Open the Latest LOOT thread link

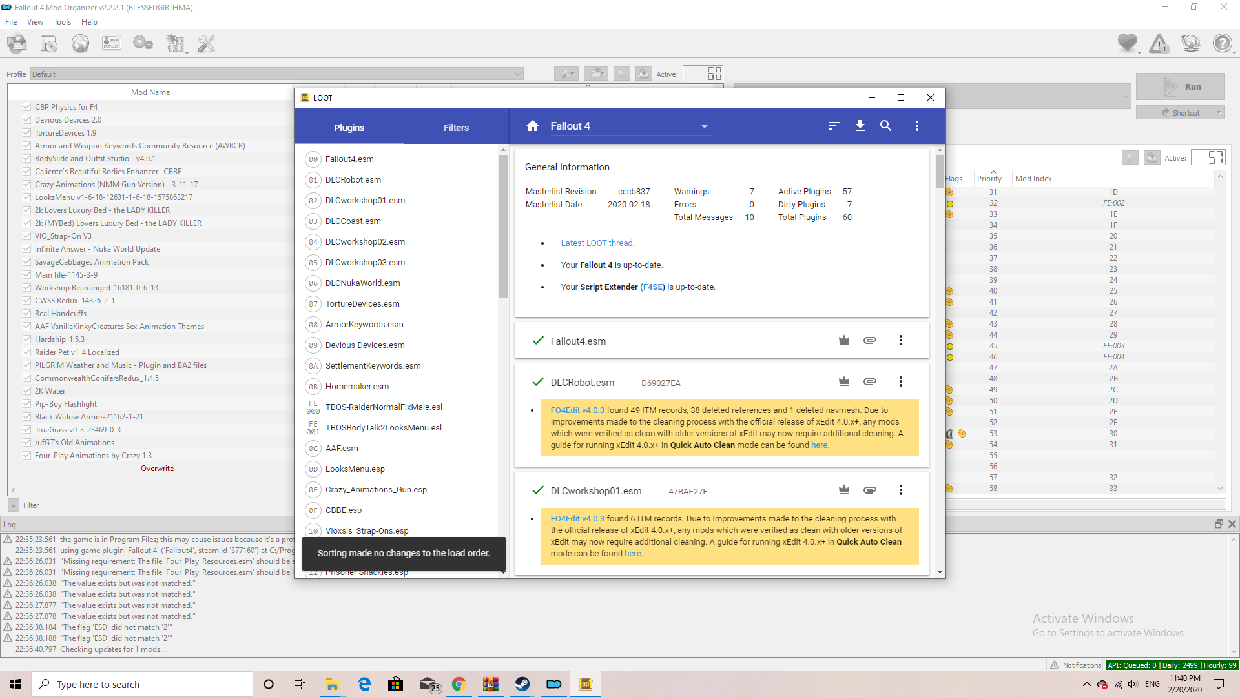[x=597, y=243]
